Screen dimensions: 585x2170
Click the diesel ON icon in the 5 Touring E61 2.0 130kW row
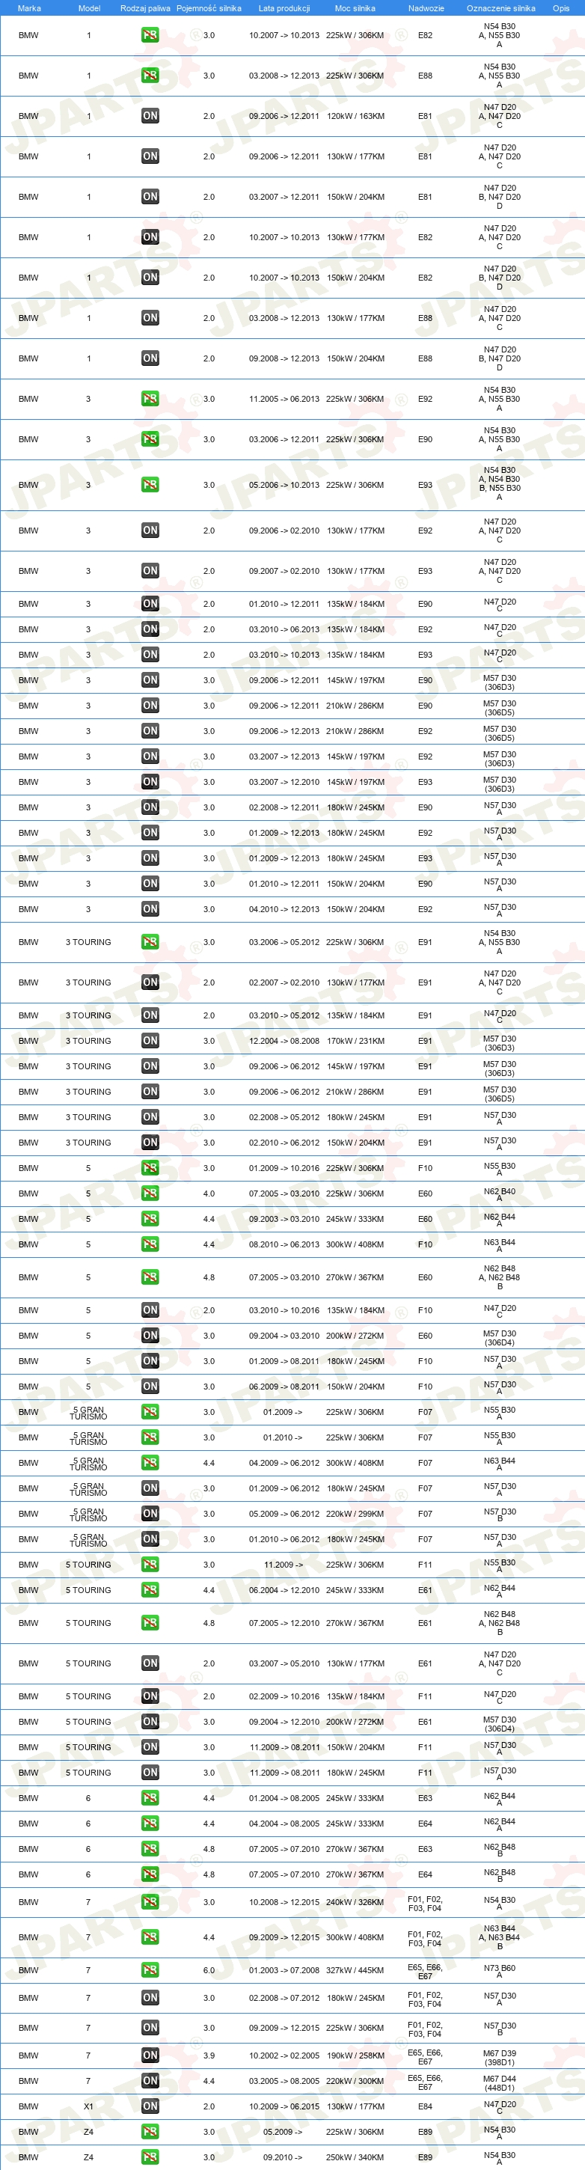click(x=150, y=1663)
